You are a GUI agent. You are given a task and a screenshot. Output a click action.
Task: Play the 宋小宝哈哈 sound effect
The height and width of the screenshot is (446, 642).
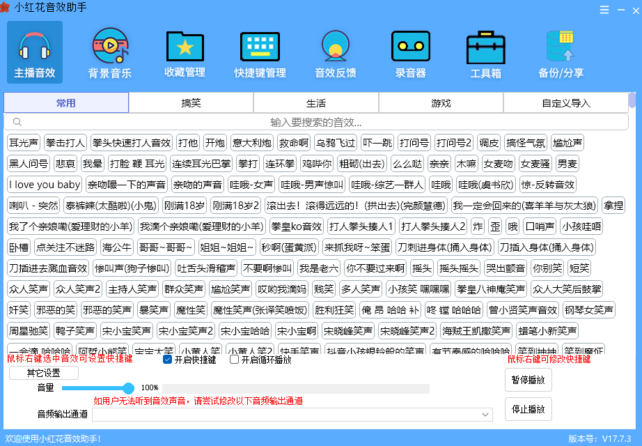(x=245, y=331)
